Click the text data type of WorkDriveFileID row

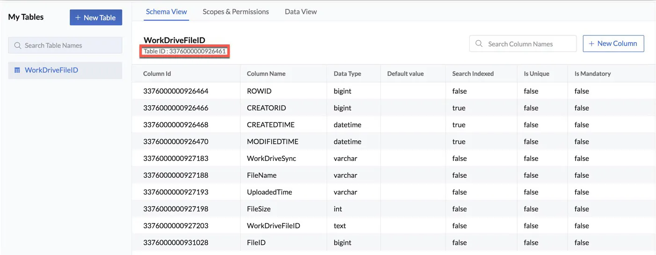tap(340, 226)
